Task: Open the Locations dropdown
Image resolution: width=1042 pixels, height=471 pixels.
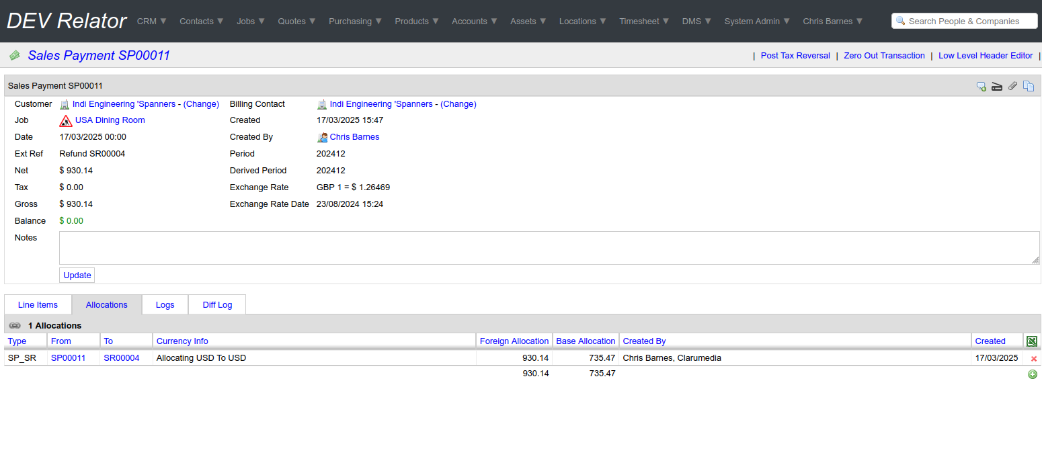Action: [x=583, y=21]
